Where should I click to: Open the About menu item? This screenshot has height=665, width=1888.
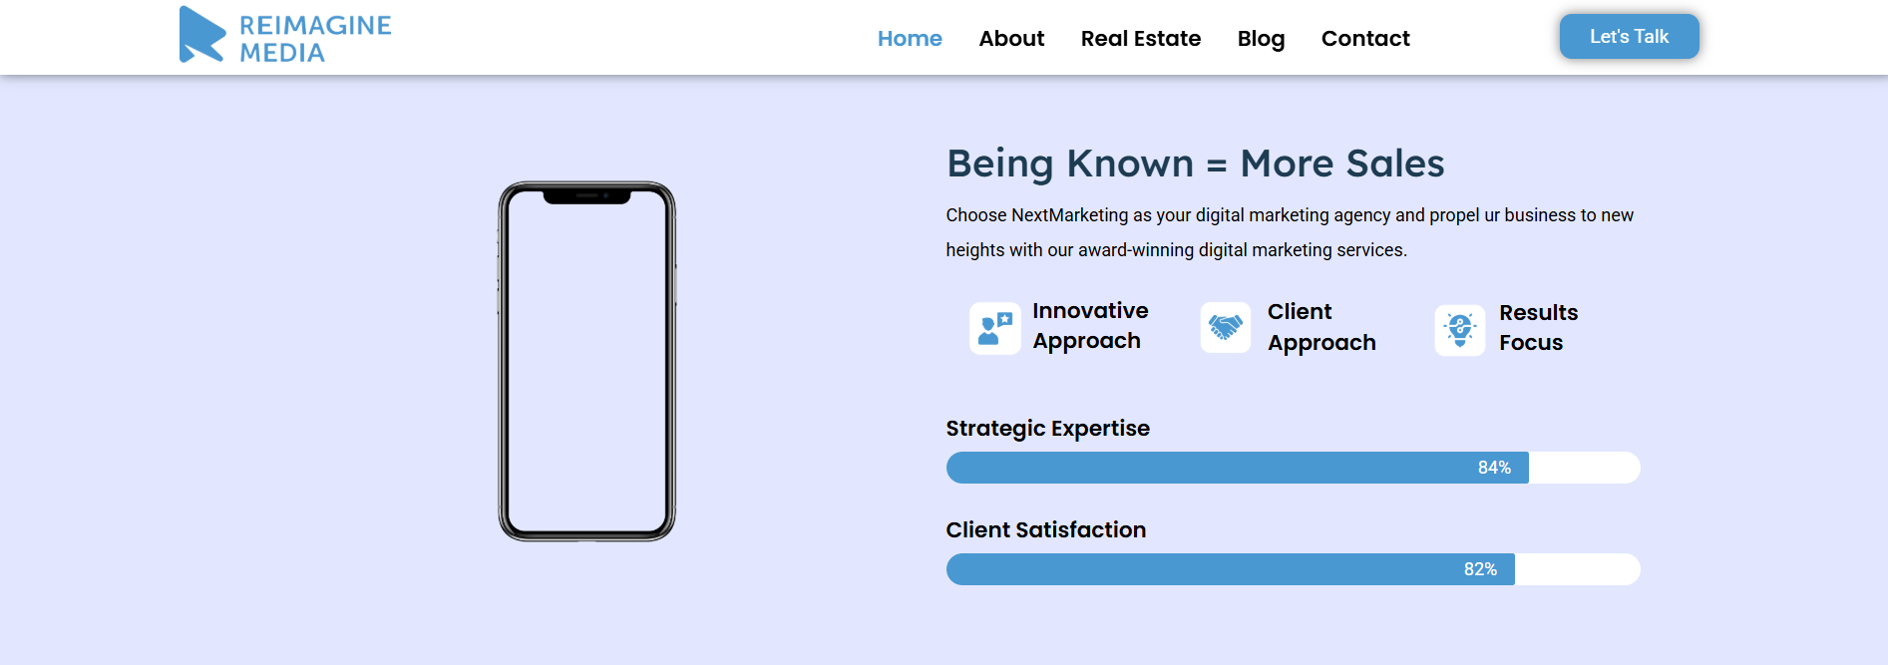click(x=1011, y=39)
